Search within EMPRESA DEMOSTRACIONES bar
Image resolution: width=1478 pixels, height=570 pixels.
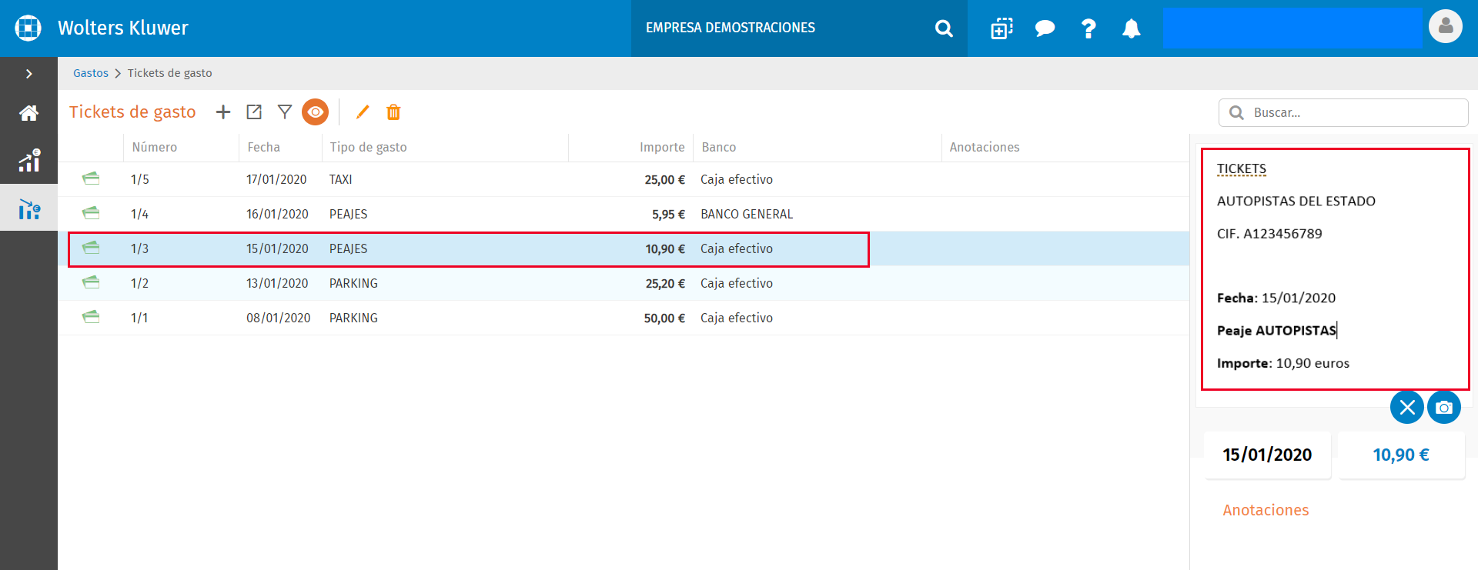(944, 28)
